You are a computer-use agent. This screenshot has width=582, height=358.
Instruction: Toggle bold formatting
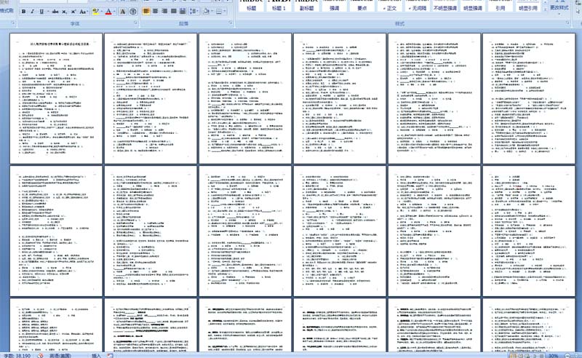(x=24, y=12)
